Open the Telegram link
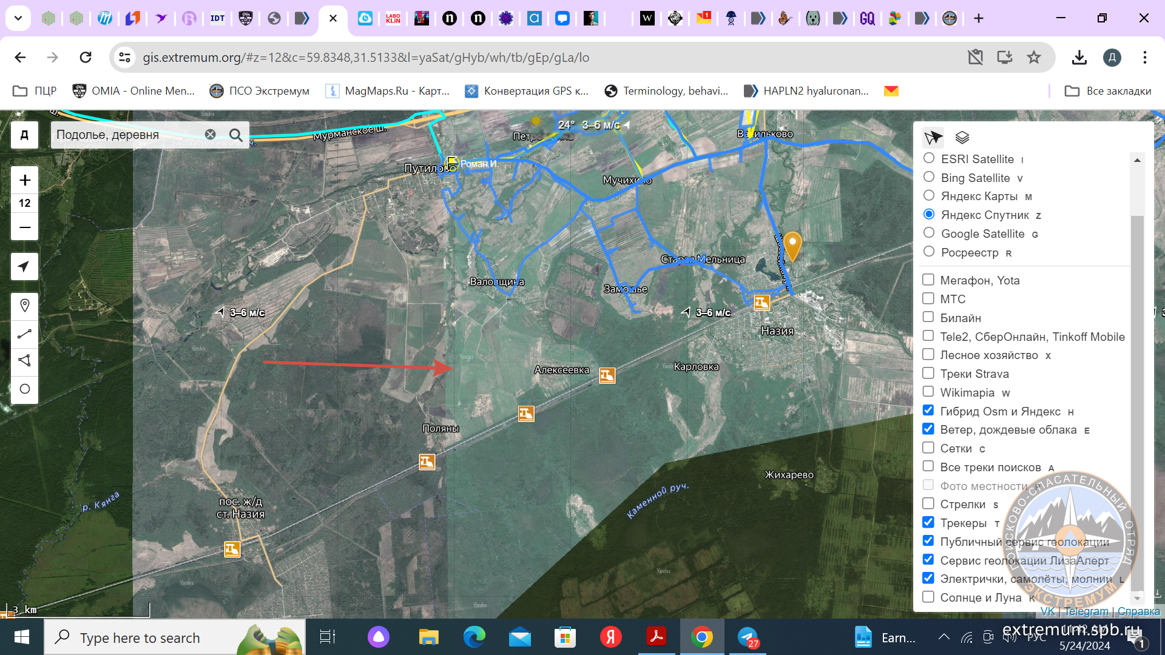1165x655 pixels. pyautogui.click(x=1086, y=611)
